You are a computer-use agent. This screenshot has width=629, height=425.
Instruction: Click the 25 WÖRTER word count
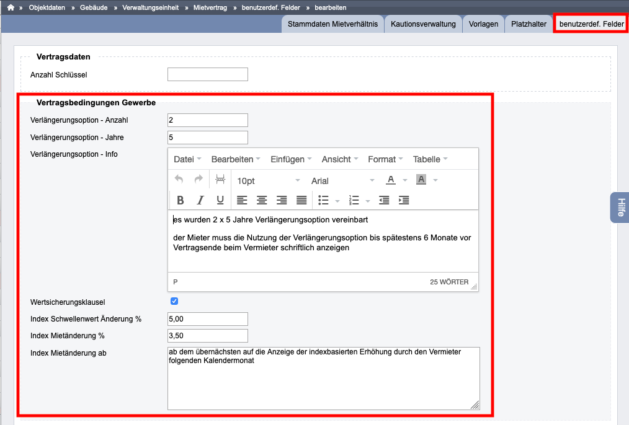pyautogui.click(x=449, y=282)
